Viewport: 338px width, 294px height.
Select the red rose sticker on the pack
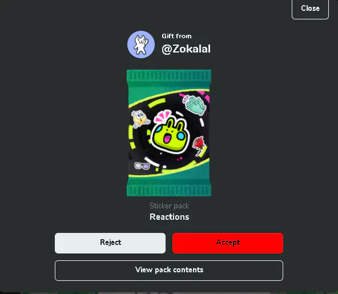click(199, 145)
